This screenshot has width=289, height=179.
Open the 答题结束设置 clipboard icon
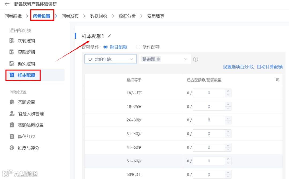12,125
